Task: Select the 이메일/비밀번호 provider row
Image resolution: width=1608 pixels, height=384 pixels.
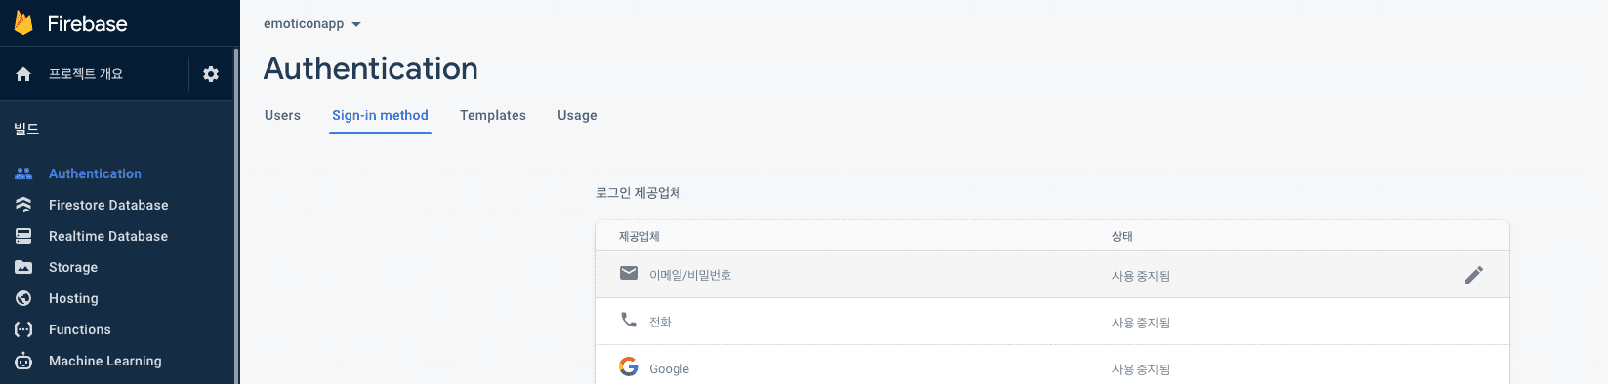Action: click(1052, 275)
